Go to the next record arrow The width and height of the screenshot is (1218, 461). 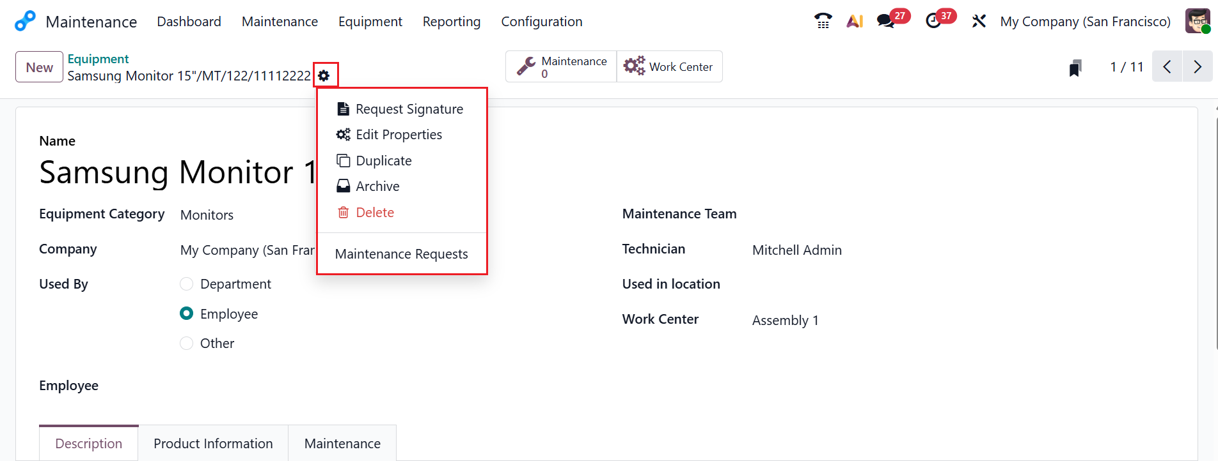pos(1198,66)
